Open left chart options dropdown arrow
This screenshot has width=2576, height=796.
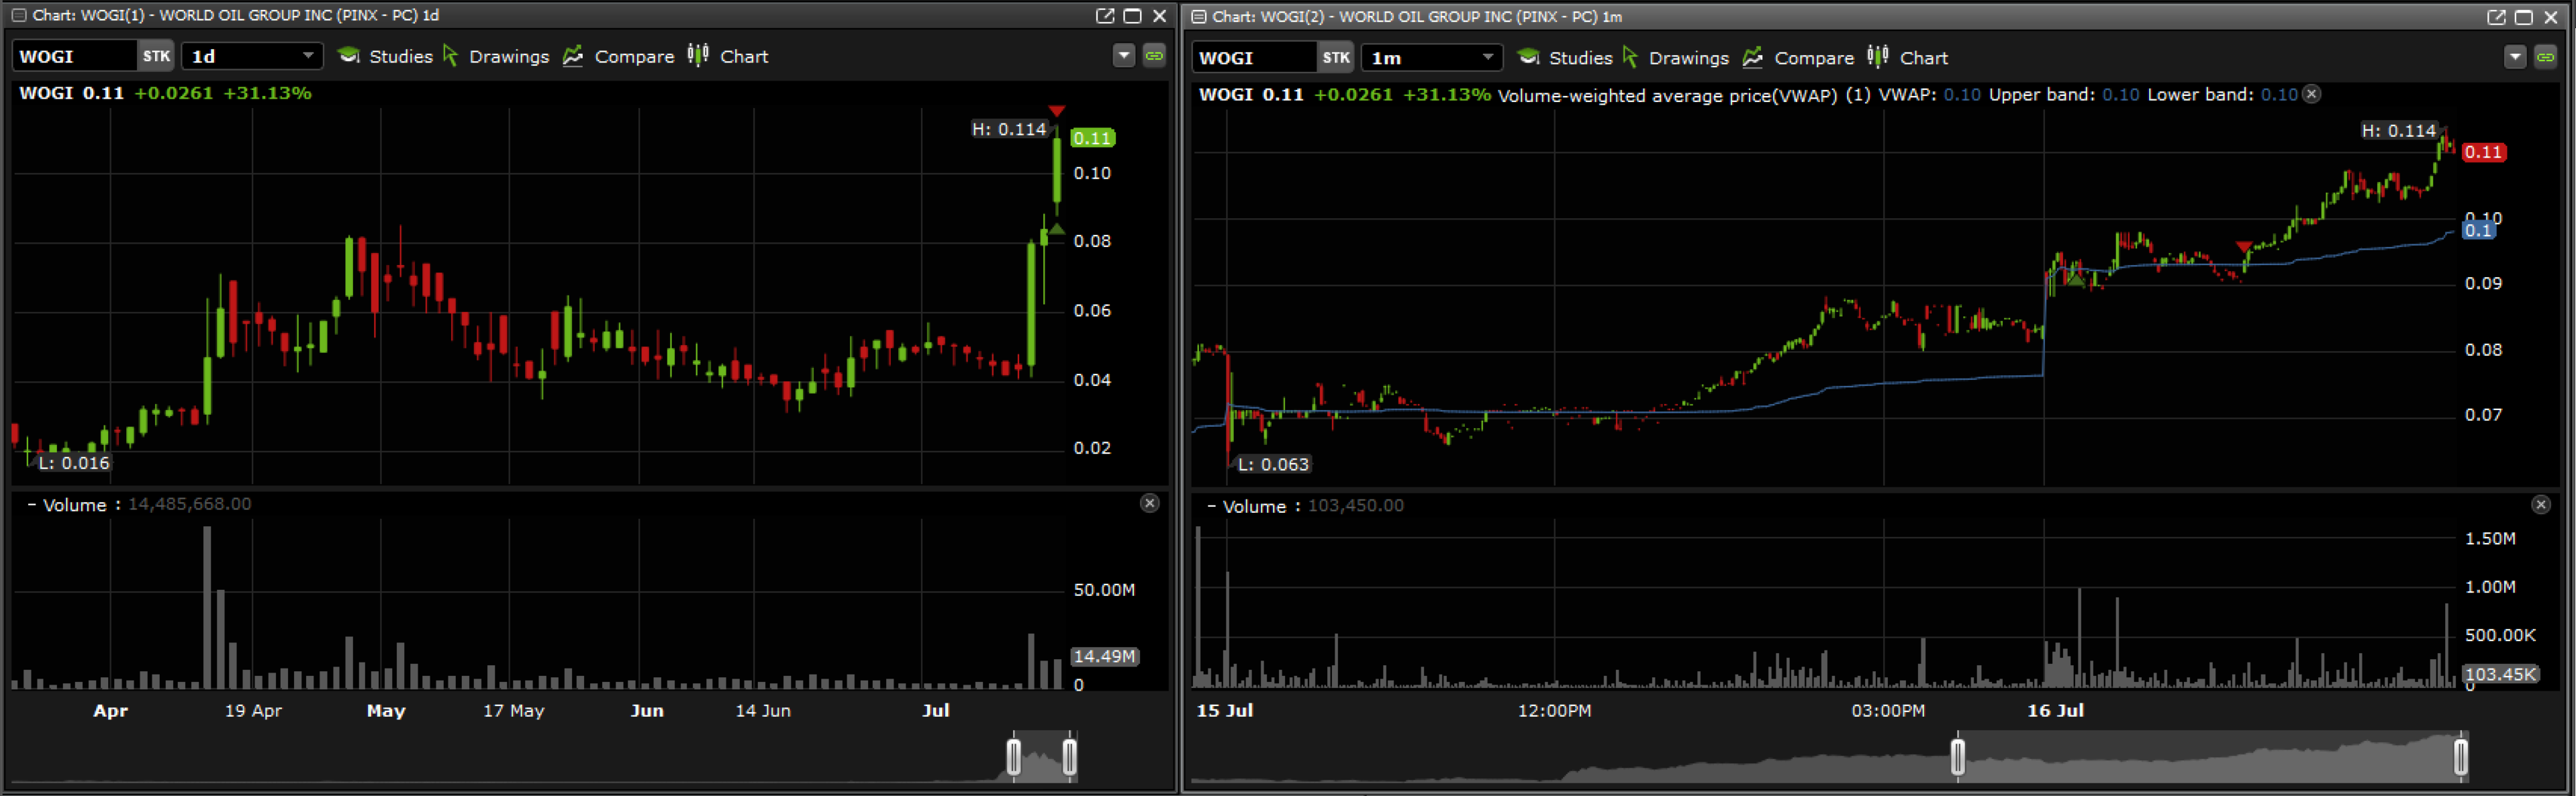click(x=1124, y=56)
